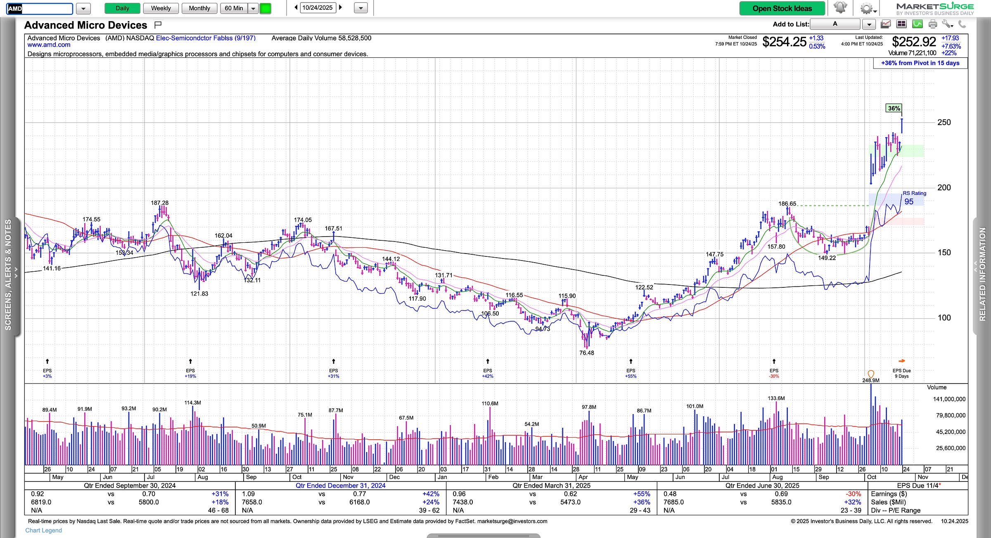Expand the SCREENS, ALERTS & NOTES panel
The image size is (991, 538).
click(8, 275)
